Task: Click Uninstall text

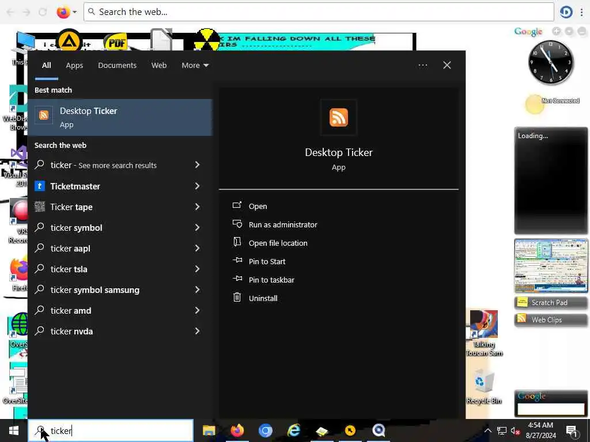Action: pyautogui.click(x=263, y=298)
